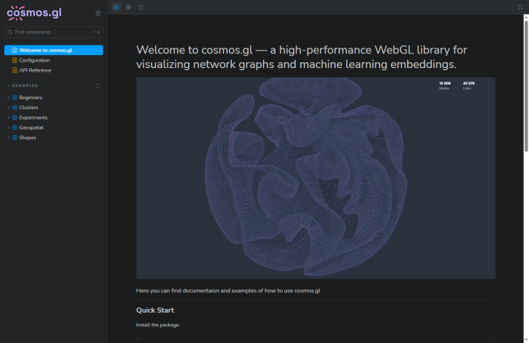Click the Configuration document icon
Viewport: 529px width, 343px height.
[14, 60]
